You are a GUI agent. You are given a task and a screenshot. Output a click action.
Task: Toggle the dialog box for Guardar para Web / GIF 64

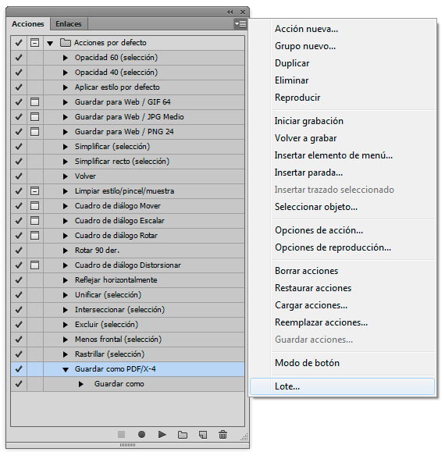click(x=35, y=102)
